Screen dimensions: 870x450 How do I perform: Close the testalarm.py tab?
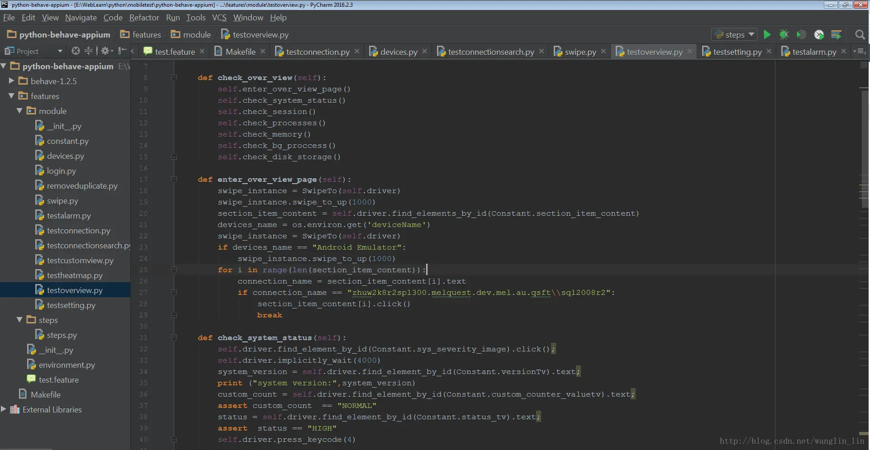(844, 52)
